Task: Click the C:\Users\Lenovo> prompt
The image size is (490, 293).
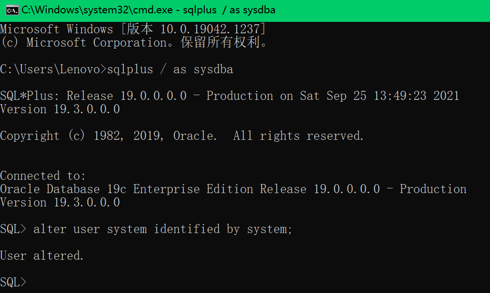Action: 53,69
